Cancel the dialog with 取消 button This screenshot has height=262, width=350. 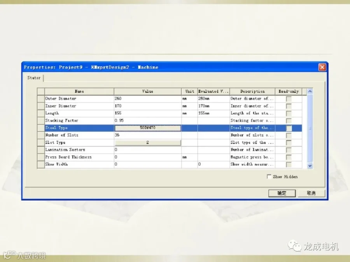click(x=311, y=193)
